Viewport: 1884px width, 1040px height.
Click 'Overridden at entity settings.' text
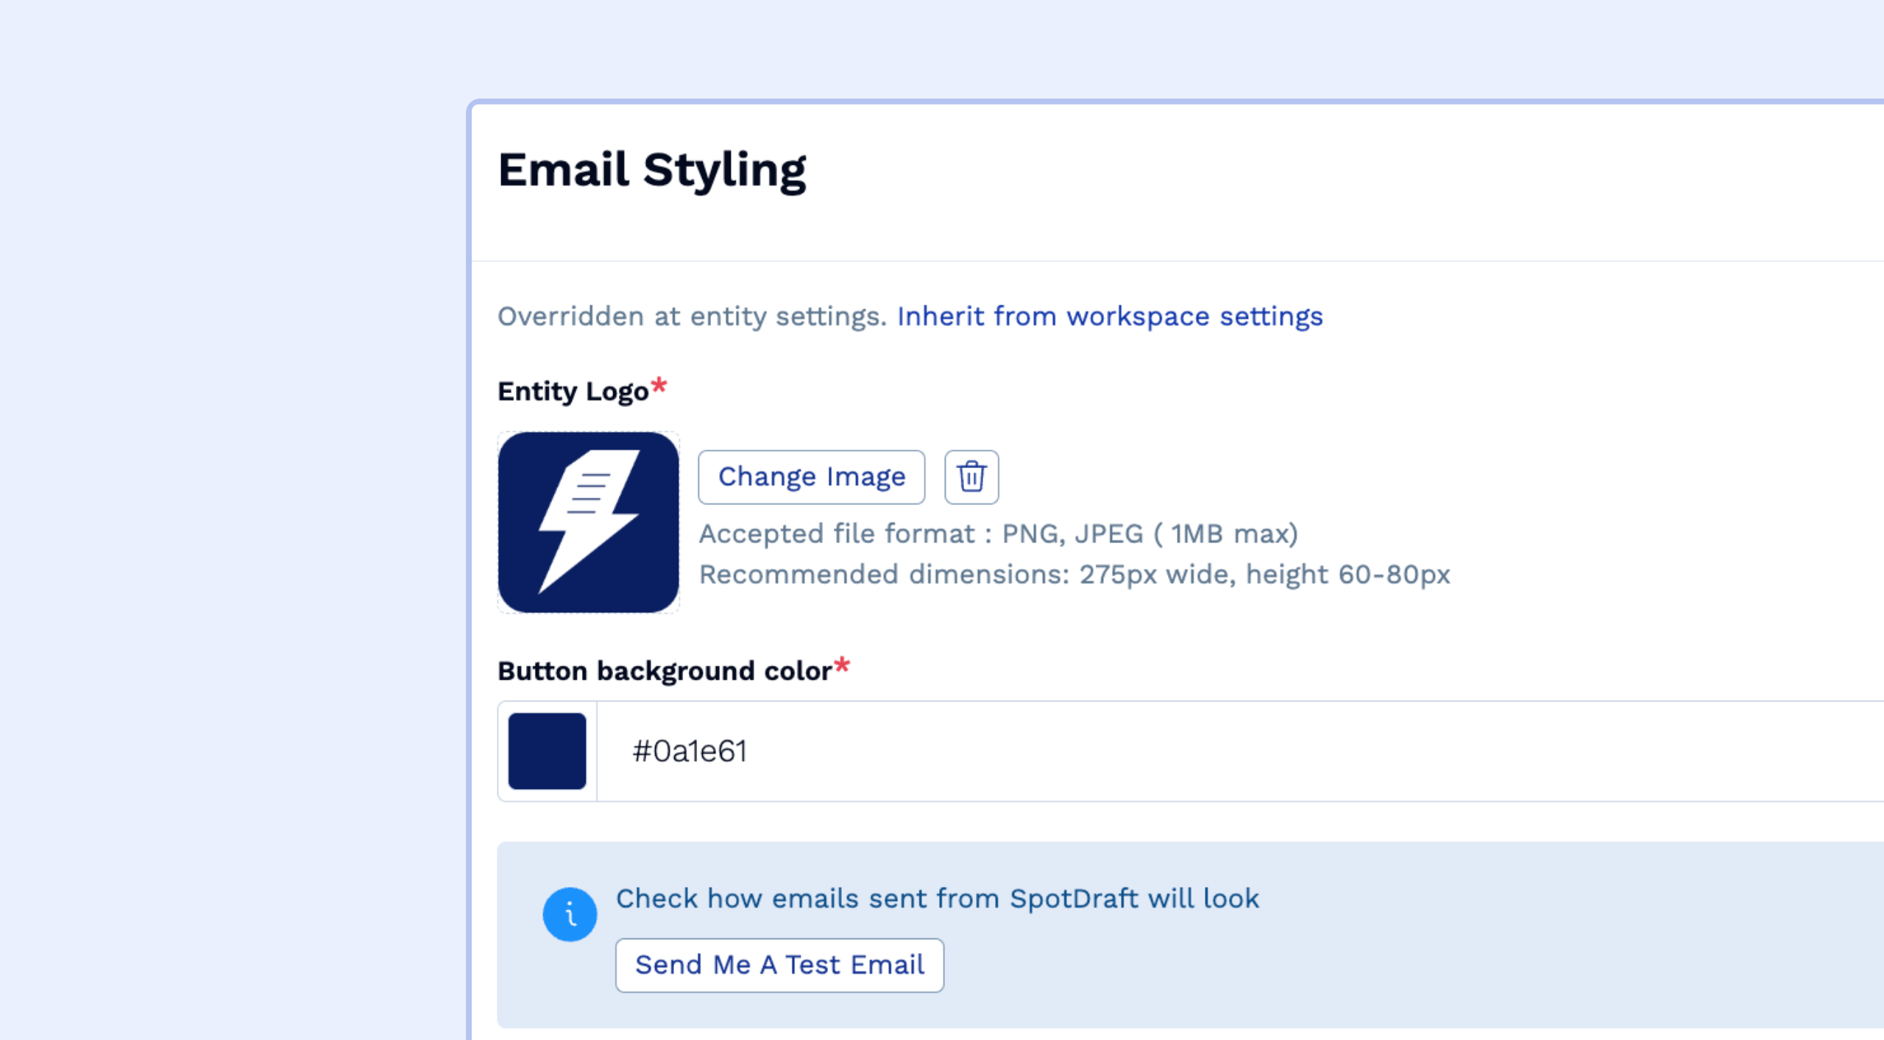coord(692,316)
